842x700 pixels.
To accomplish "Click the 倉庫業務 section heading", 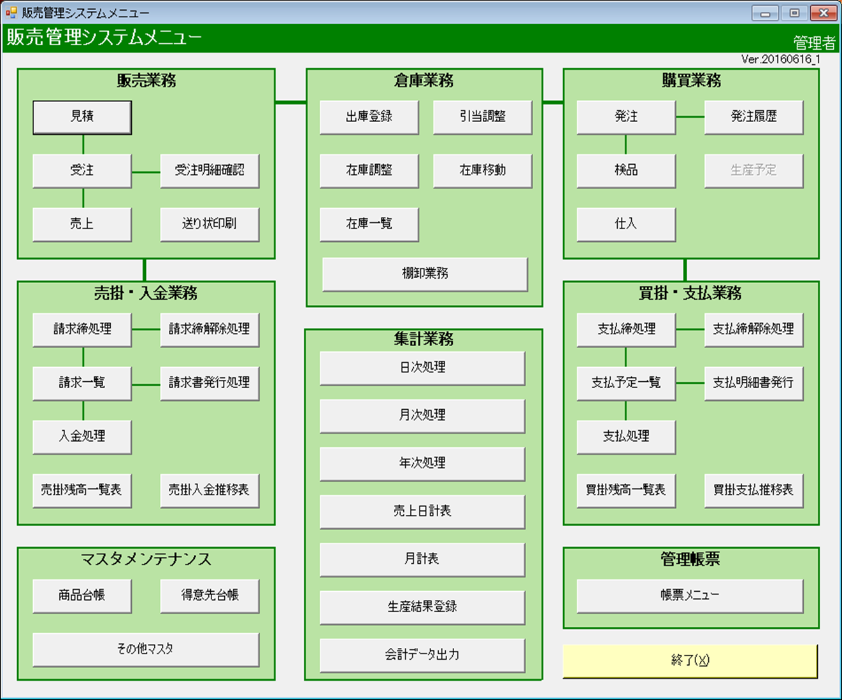I will (x=424, y=81).
